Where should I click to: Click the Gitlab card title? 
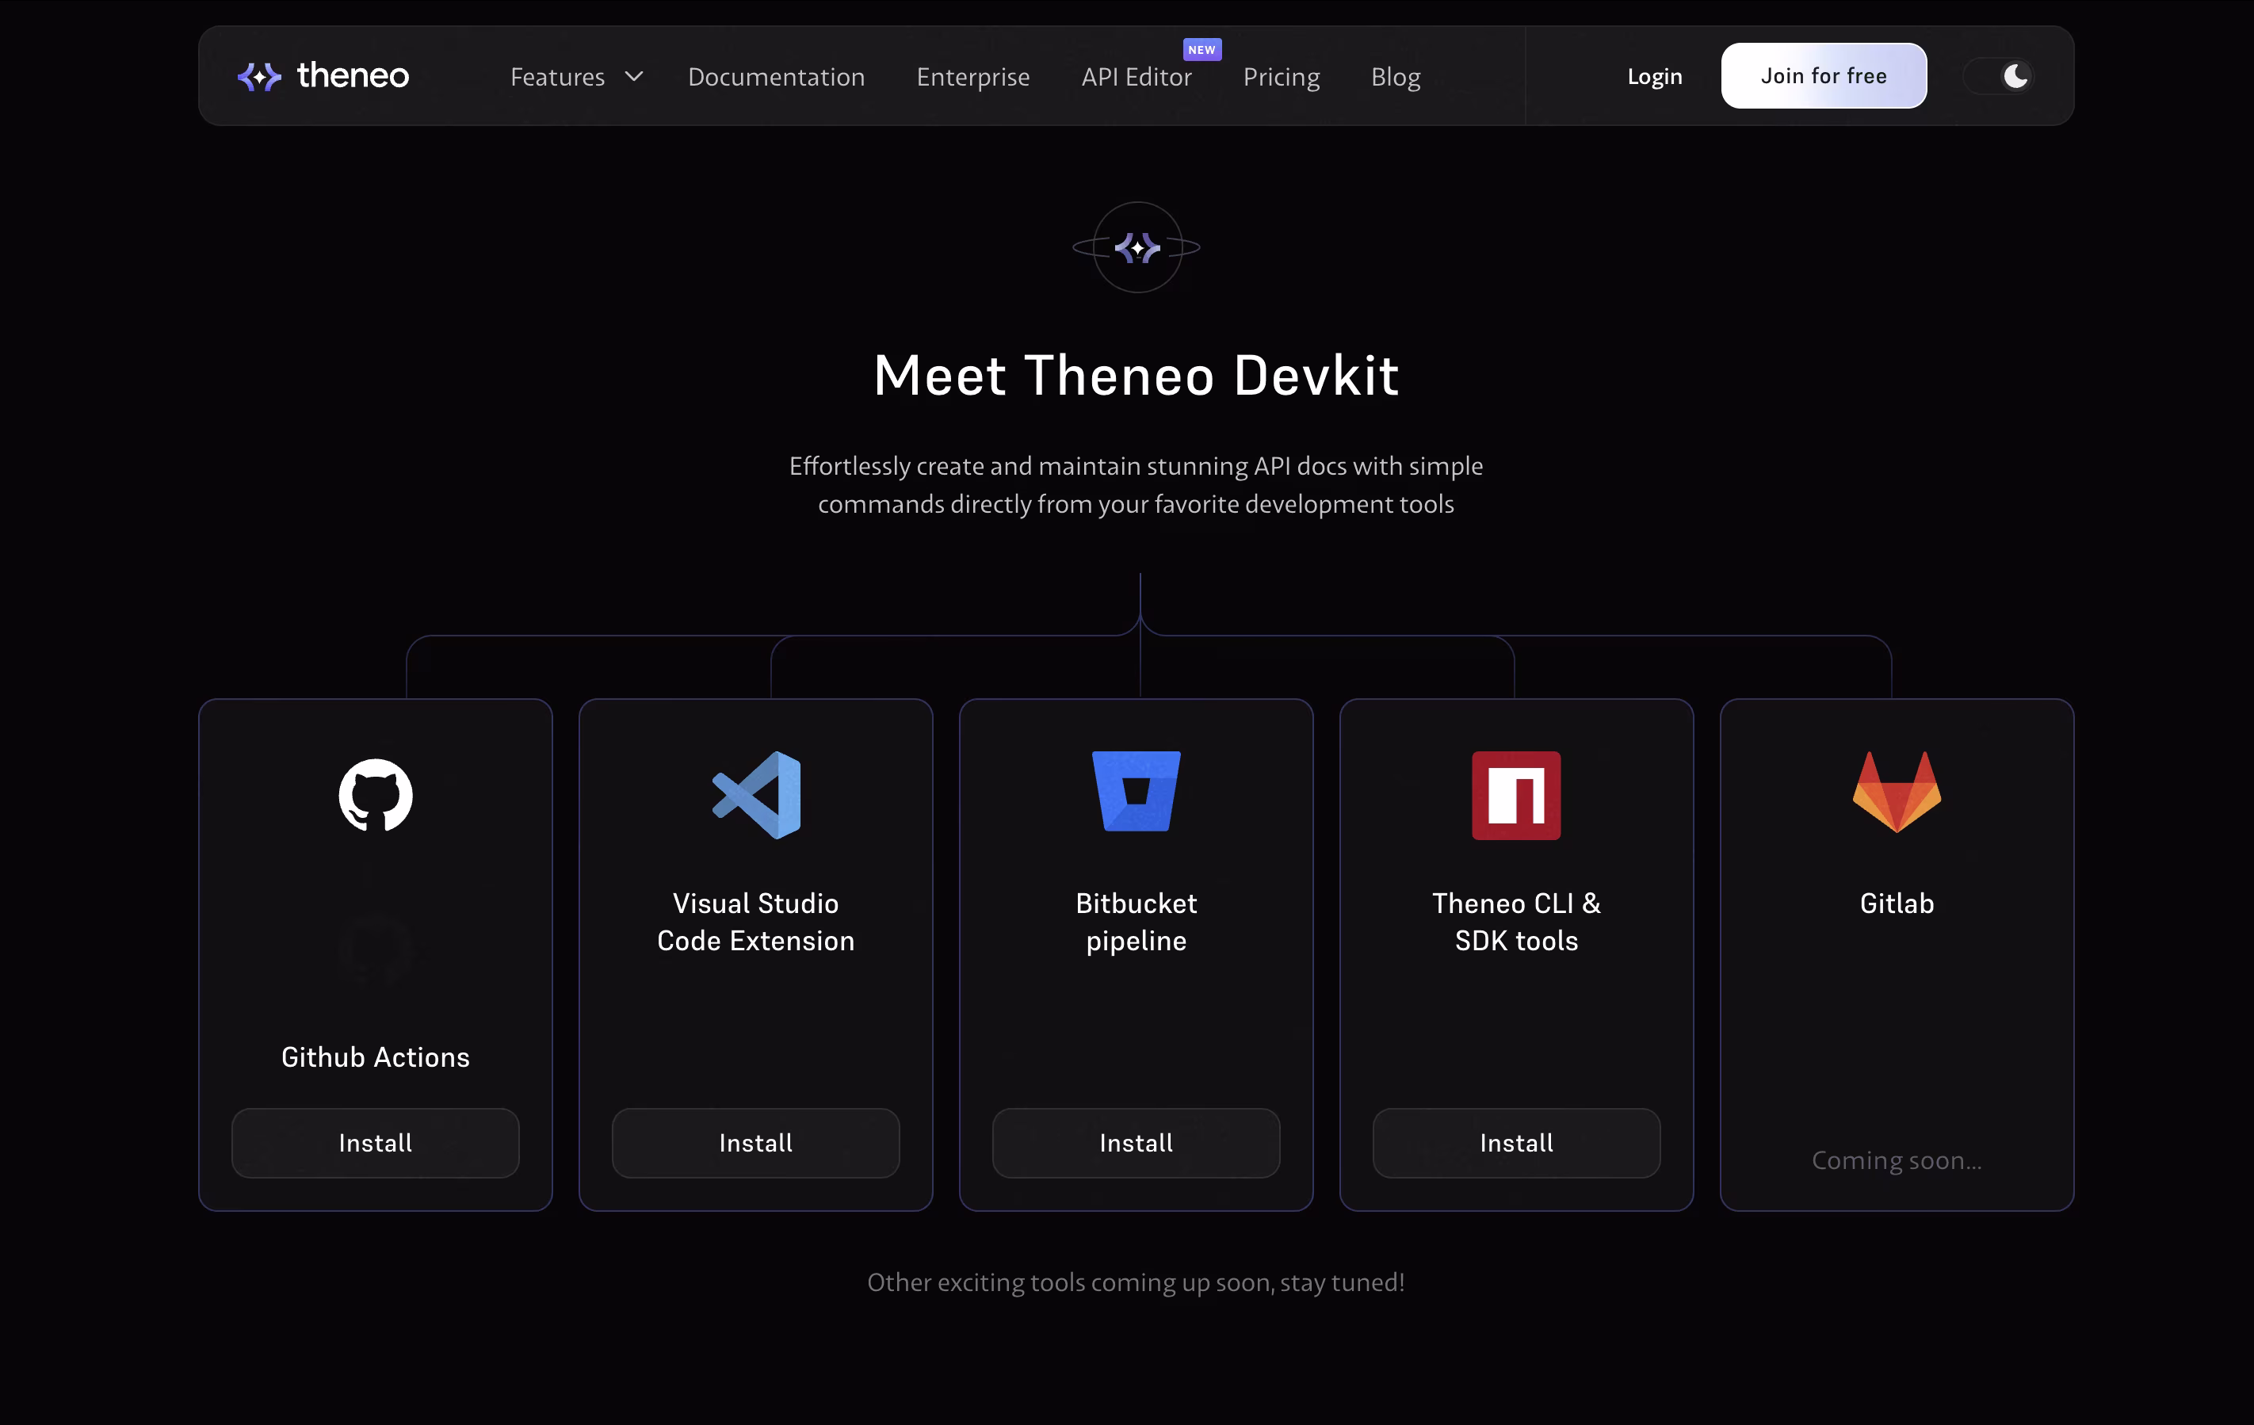[x=1897, y=904]
